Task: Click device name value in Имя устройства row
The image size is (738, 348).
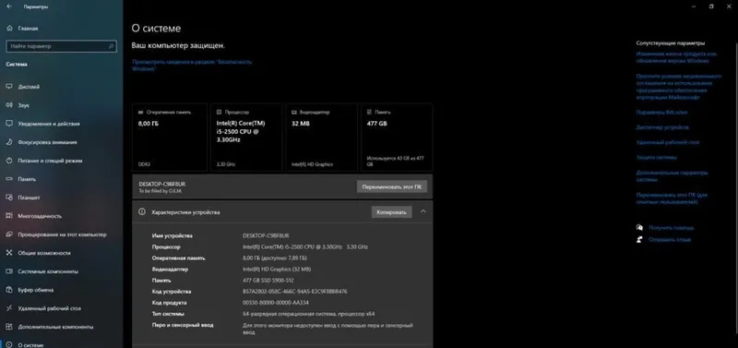Action: [x=266, y=235]
